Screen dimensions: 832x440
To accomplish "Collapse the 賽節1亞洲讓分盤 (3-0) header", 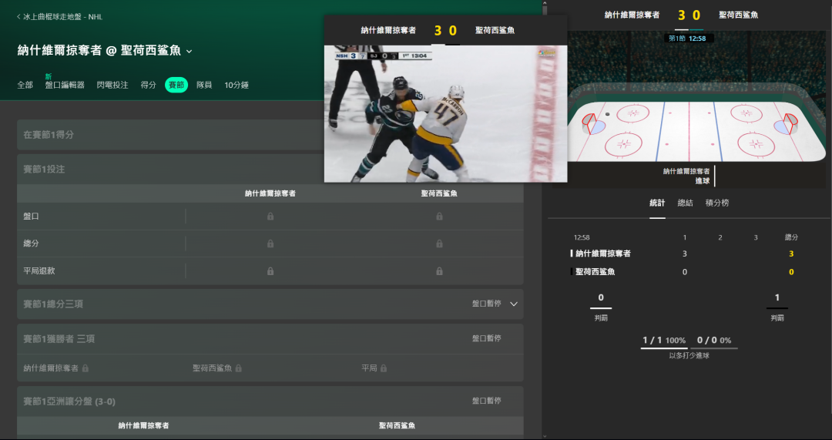I will (x=270, y=401).
